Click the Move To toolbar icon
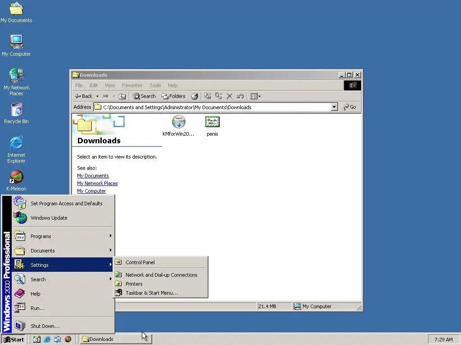This screenshot has height=345, width=461. pyautogui.click(x=208, y=96)
